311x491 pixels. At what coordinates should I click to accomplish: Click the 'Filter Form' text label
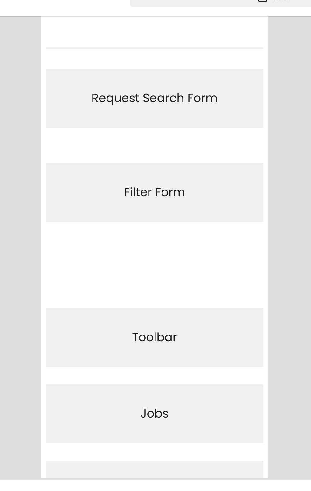154,192
